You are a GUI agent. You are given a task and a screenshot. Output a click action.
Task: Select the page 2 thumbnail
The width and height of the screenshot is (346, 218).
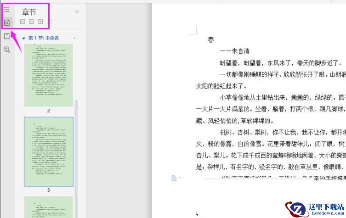click(x=49, y=75)
